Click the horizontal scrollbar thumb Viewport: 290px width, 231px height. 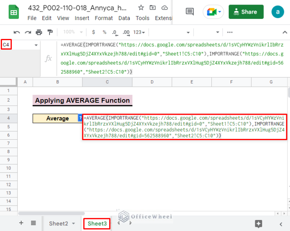(x=51, y=214)
